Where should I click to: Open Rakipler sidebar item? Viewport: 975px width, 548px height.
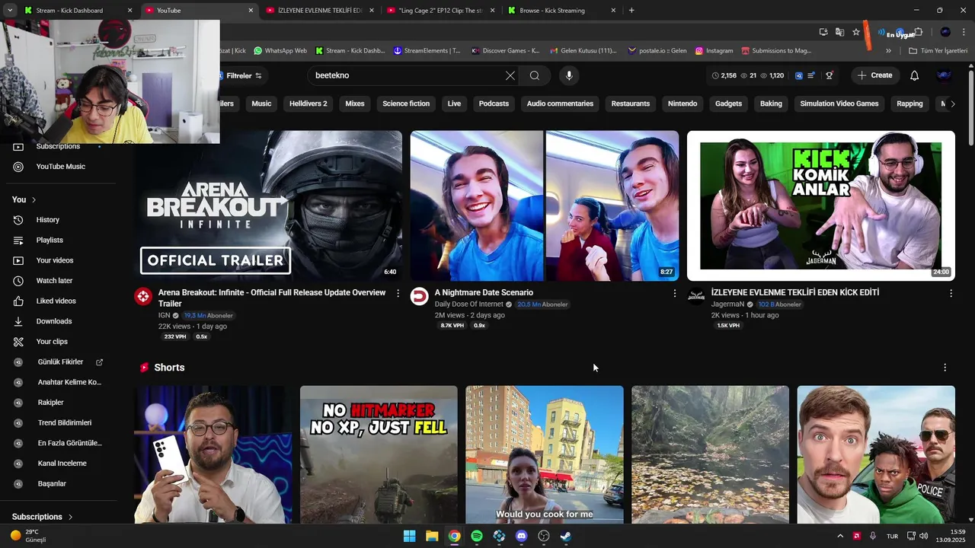50,403
